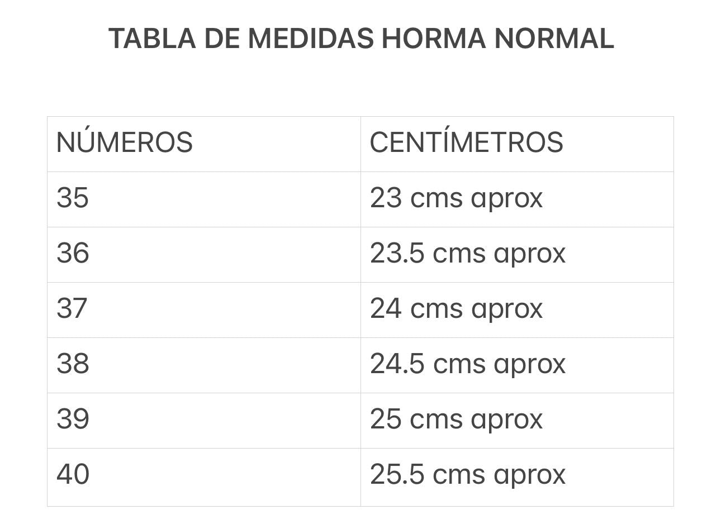721x529 pixels.
Task: Click the size 39 cell
Action: pos(73,419)
